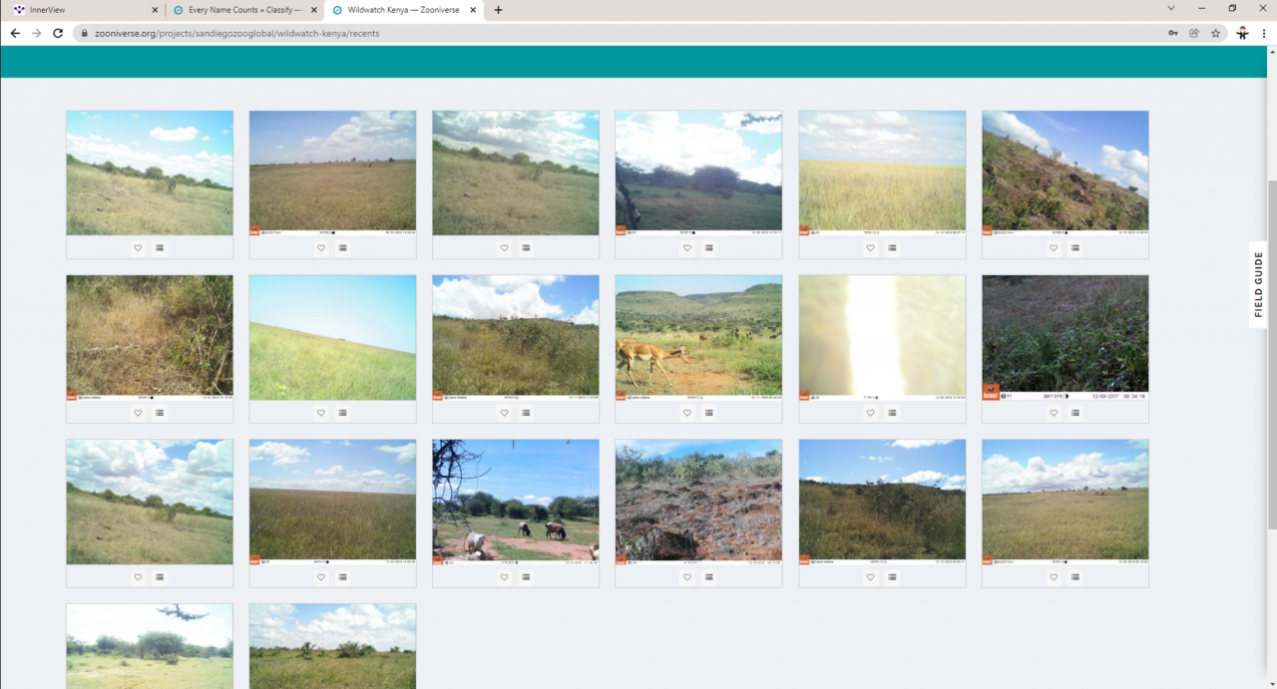Screen dimensions: 1277x689
Task: Open the overexposed white blurry thumbnail
Action: (x=882, y=337)
